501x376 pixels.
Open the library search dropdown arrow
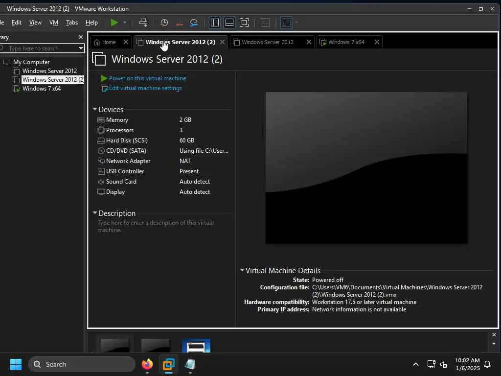pyautogui.click(x=81, y=48)
